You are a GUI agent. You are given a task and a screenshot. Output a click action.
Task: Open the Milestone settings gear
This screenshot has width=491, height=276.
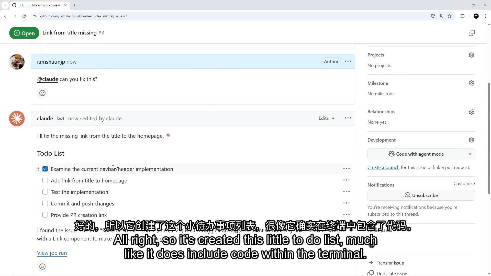[471, 83]
